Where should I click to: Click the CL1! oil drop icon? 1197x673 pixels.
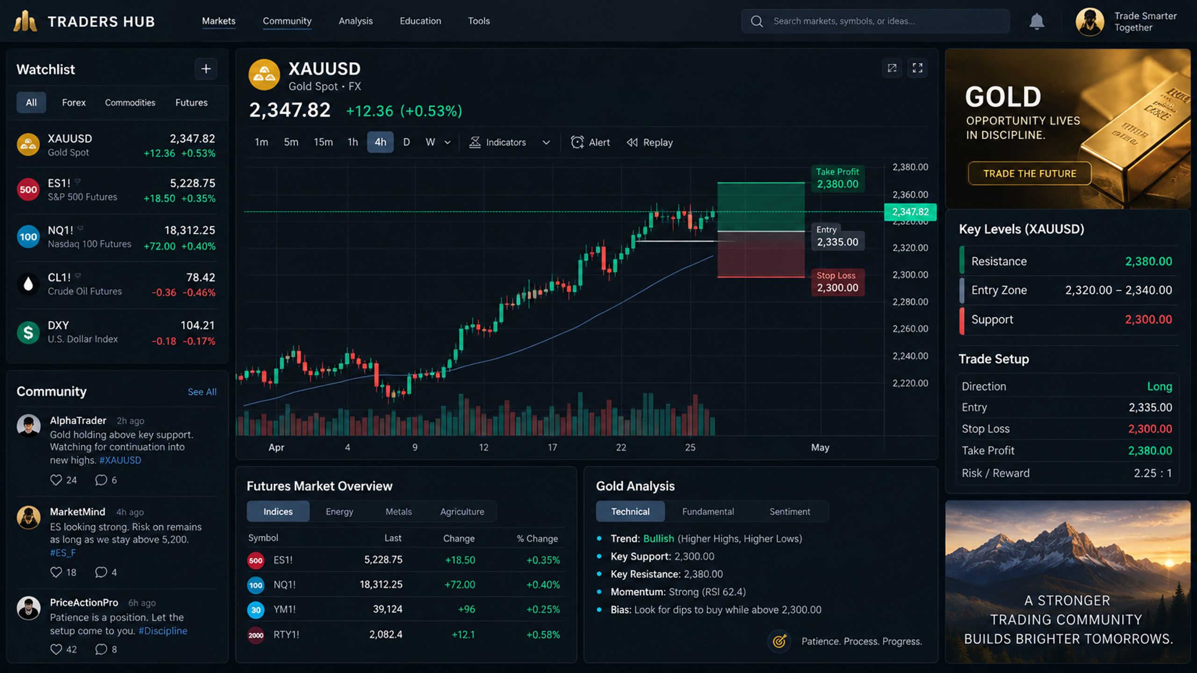click(28, 284)
